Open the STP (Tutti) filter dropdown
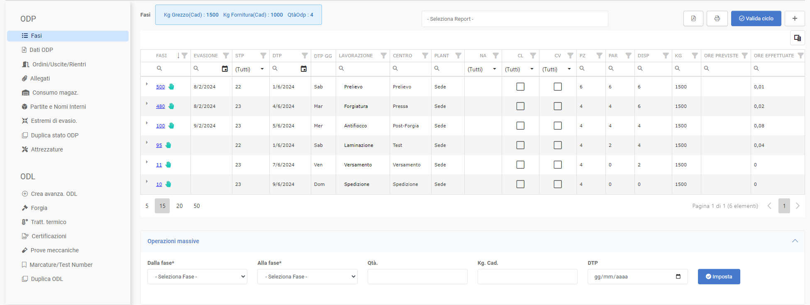Screen dimensions: 810x305 (250, 69)
